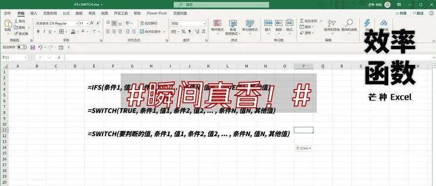Open Conditional Formatting (条件格式)
Image resolution: width=436 pixels, height=186 pixels.
tap(217, 27)
